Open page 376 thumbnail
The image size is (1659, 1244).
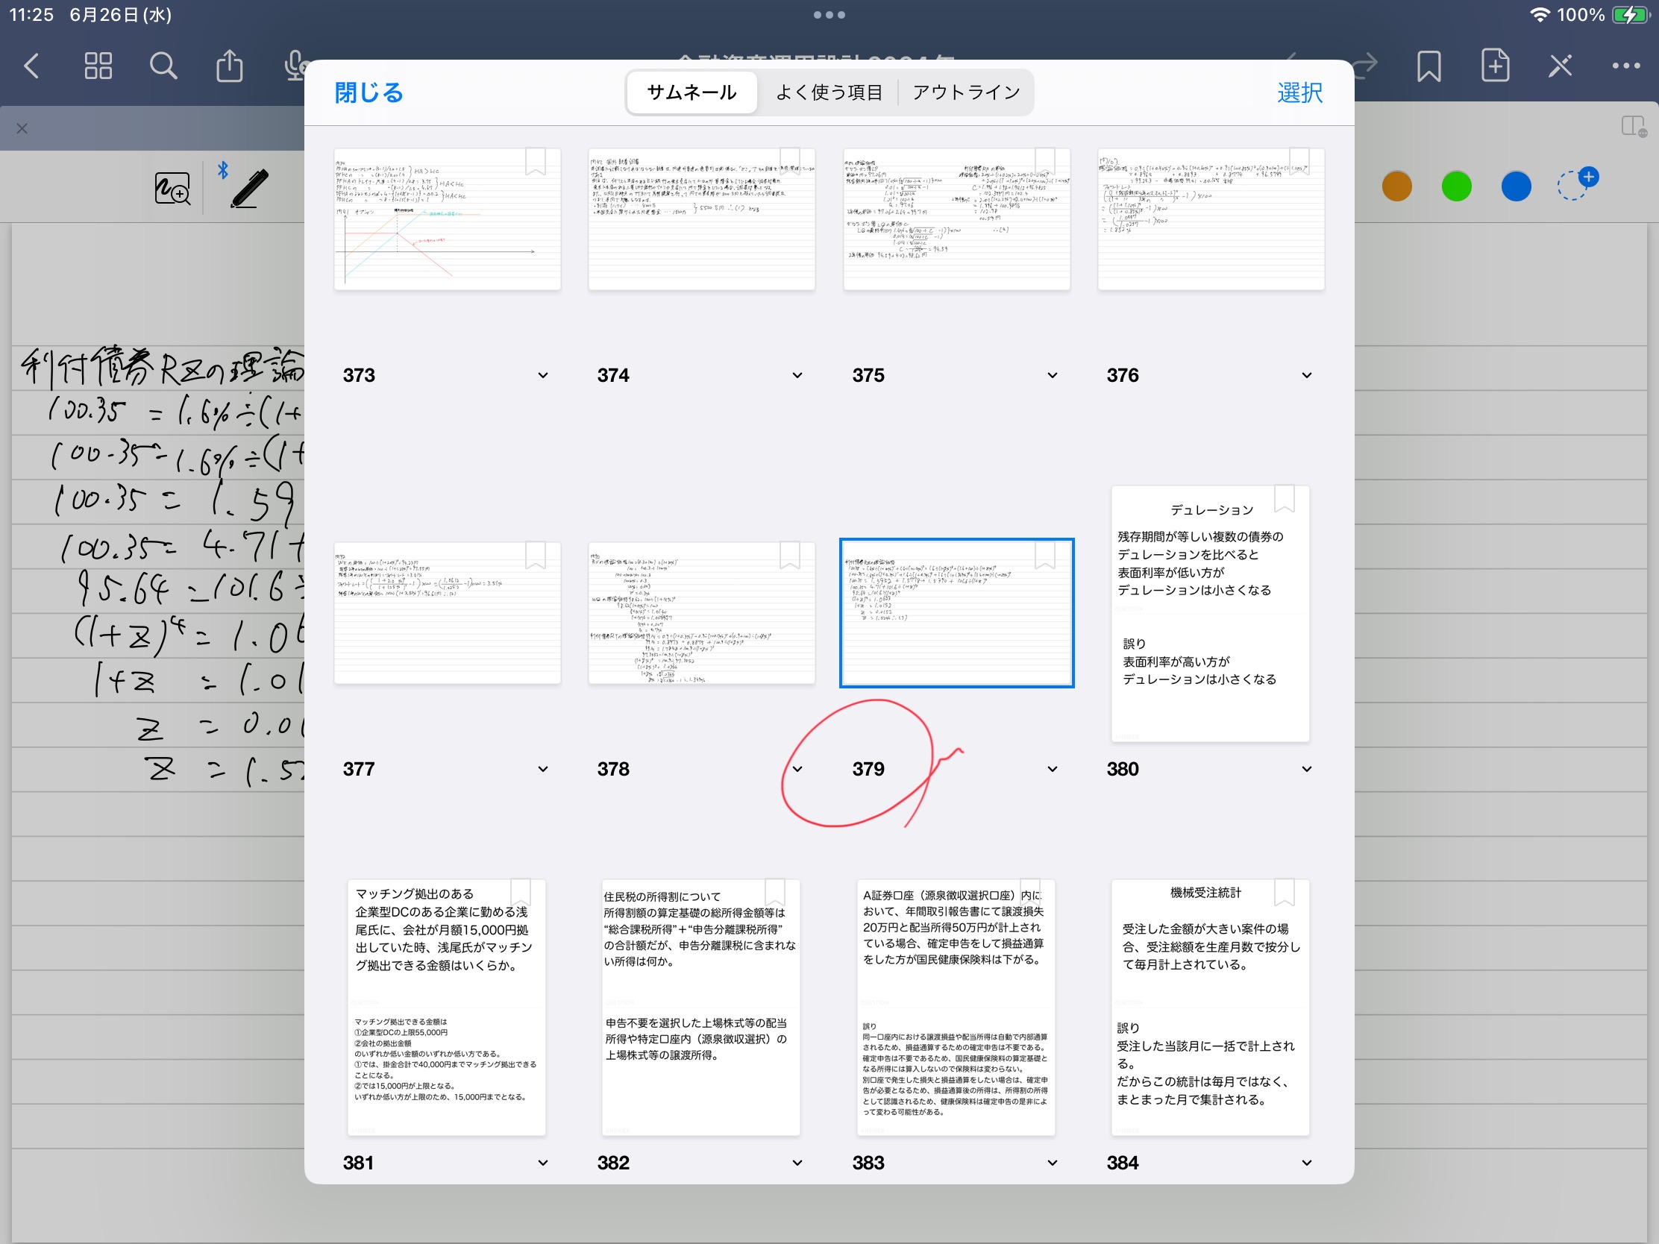click(1211, 219)
